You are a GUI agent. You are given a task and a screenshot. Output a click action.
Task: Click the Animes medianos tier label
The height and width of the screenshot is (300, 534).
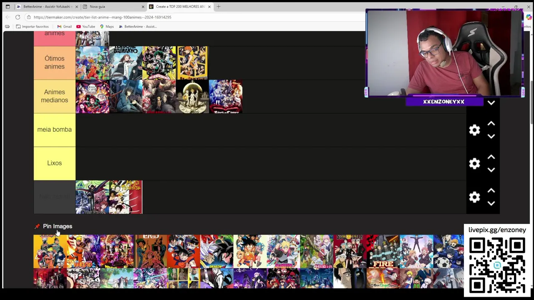click(x=55, y=96)
